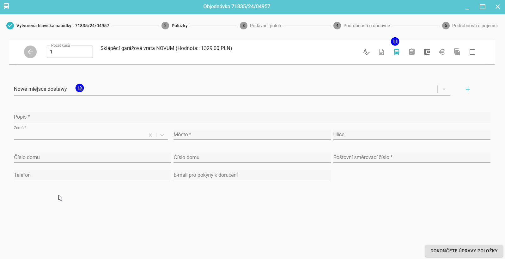Add new delivery place with plus icon

coord(468,89)
